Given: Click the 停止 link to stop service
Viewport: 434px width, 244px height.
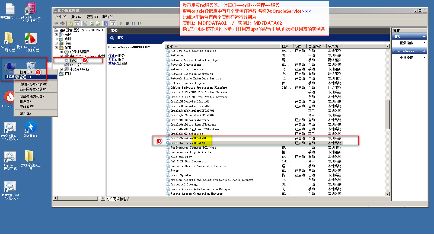Looking at the screenshot, I should [x=111, y=56].
